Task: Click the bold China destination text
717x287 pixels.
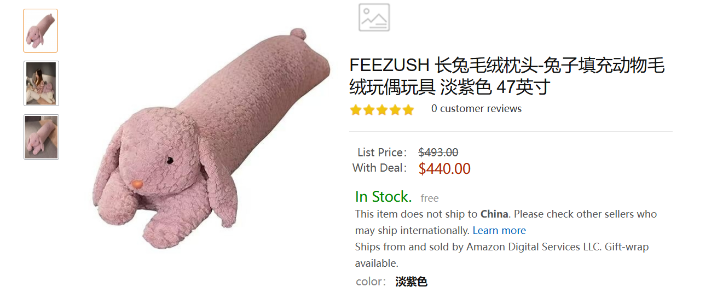Action: [x=495, y=214]
